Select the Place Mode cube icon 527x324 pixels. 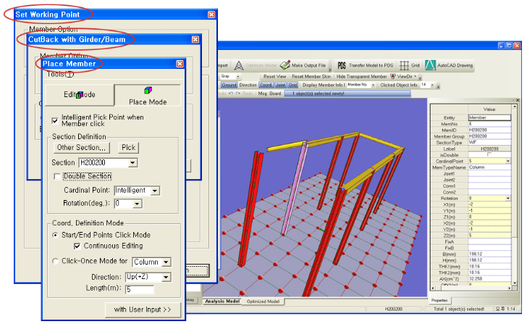[x=148, y=91]
